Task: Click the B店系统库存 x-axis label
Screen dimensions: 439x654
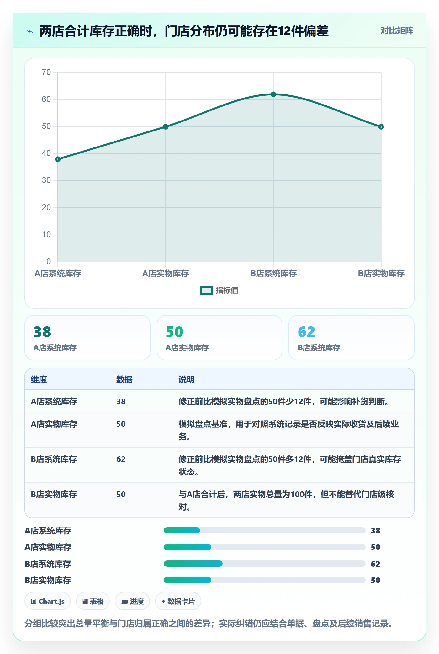Action: coord(273,274)
